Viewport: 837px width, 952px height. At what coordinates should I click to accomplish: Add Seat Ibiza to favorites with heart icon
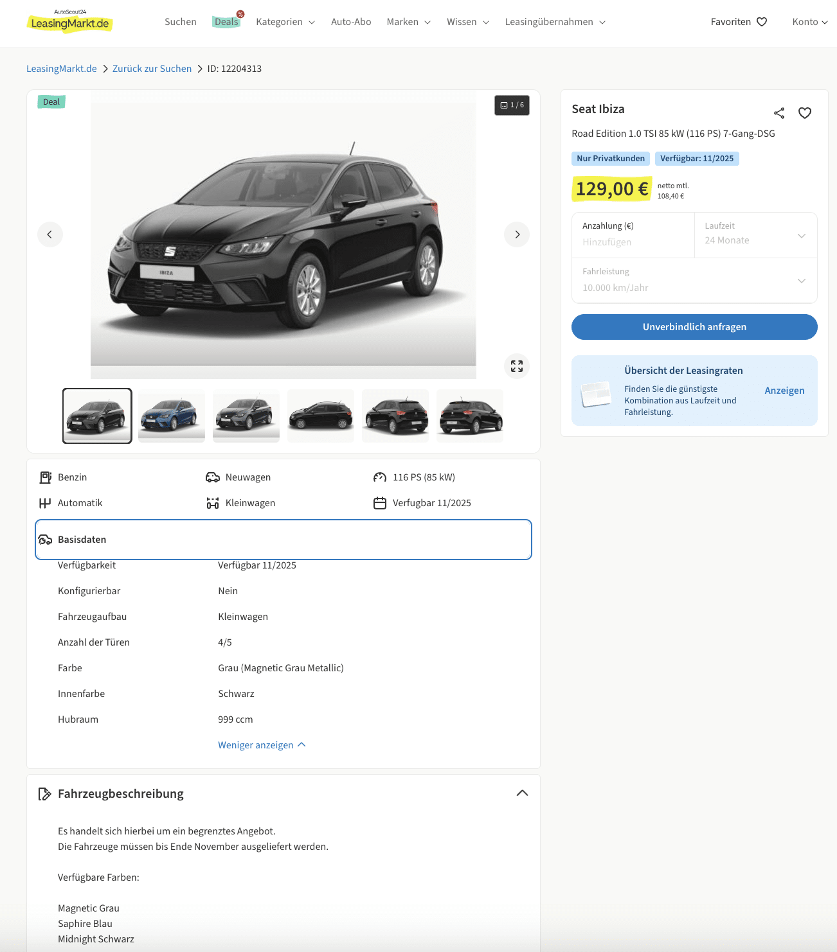804,113
